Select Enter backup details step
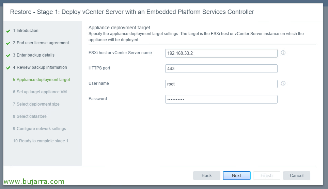This screenshot has height=189, width=328. (33, 55)
